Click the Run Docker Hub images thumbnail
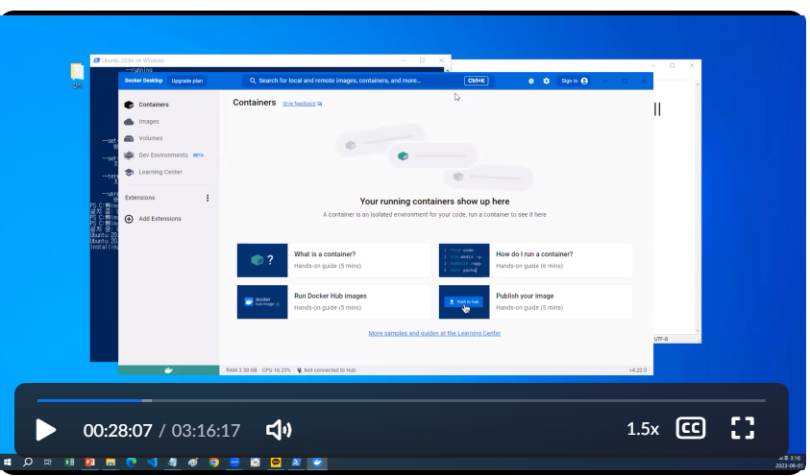The width and height of the screenshot is (810, 476). click(x=263, y=302)
